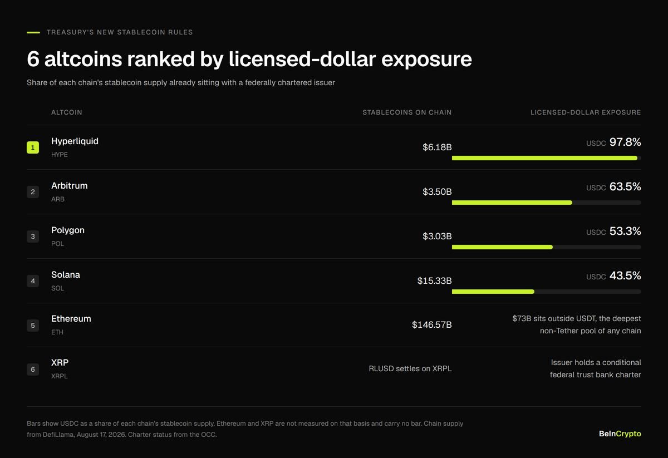The height and width of the screenshot is (458, 668).
Task: Click the rank 4 badge for Solana
Action: (33, 281)
